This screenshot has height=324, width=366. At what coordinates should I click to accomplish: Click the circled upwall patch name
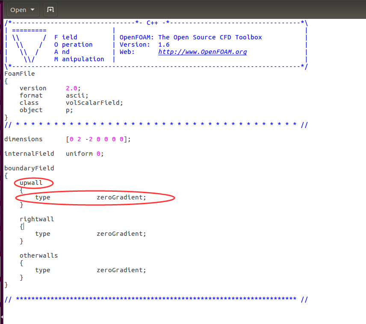31,183
